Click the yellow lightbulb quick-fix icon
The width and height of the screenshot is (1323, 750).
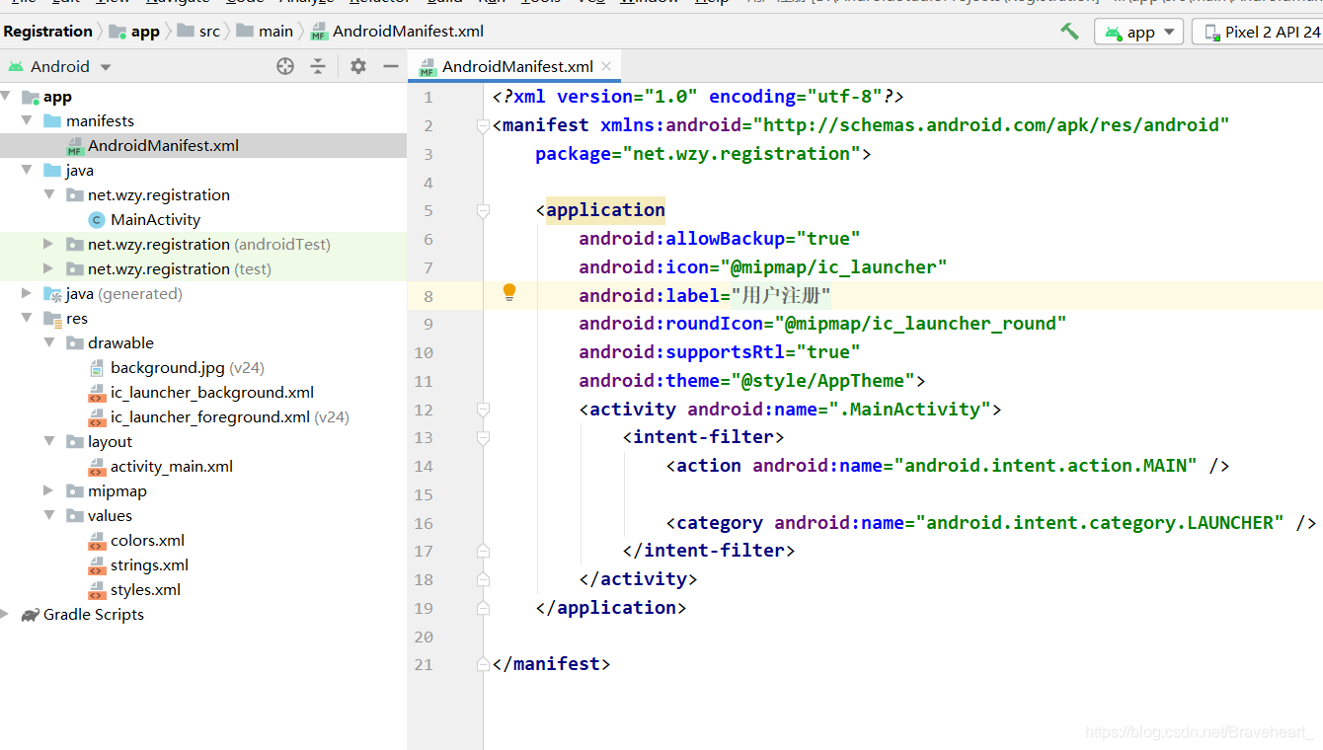509,292
